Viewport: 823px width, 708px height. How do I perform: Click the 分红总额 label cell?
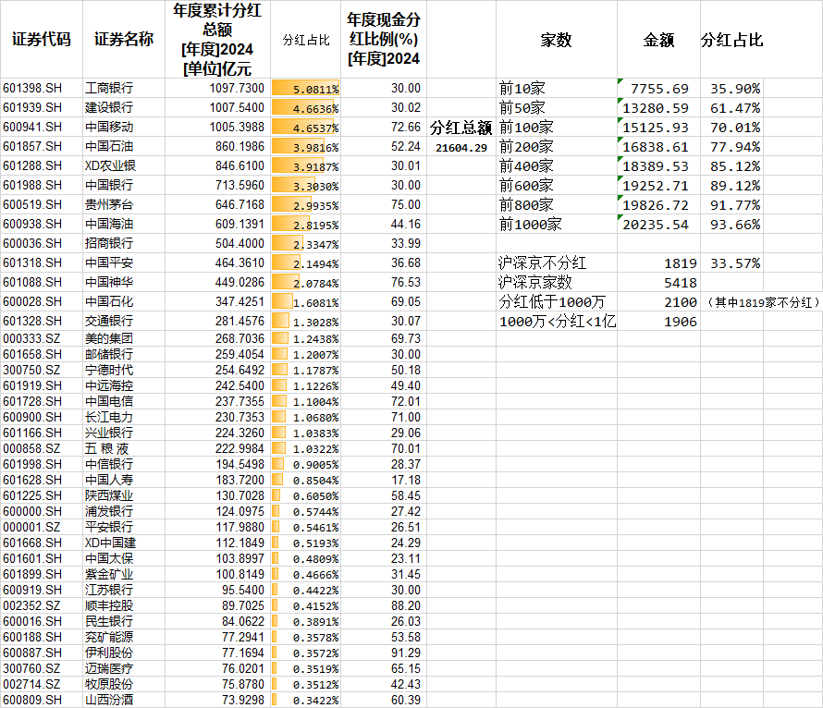click(461, 128)
